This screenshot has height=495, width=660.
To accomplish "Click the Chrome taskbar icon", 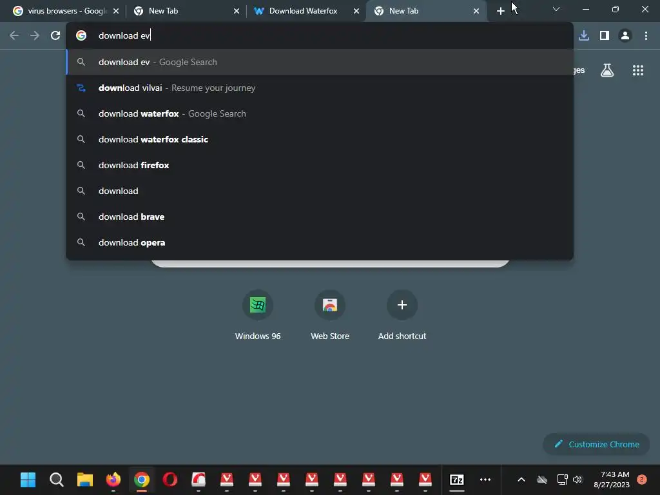I will [x=142, y=480].
